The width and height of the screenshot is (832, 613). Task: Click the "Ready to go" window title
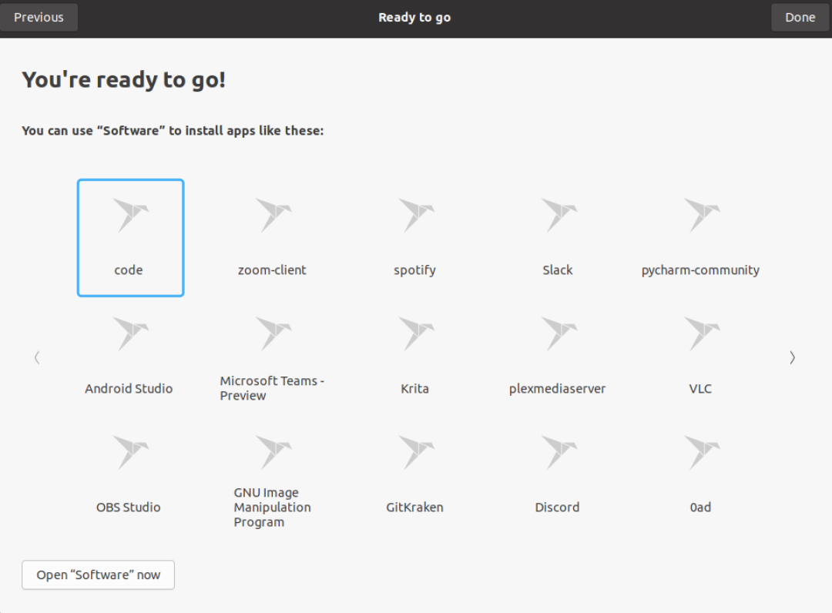414,18
